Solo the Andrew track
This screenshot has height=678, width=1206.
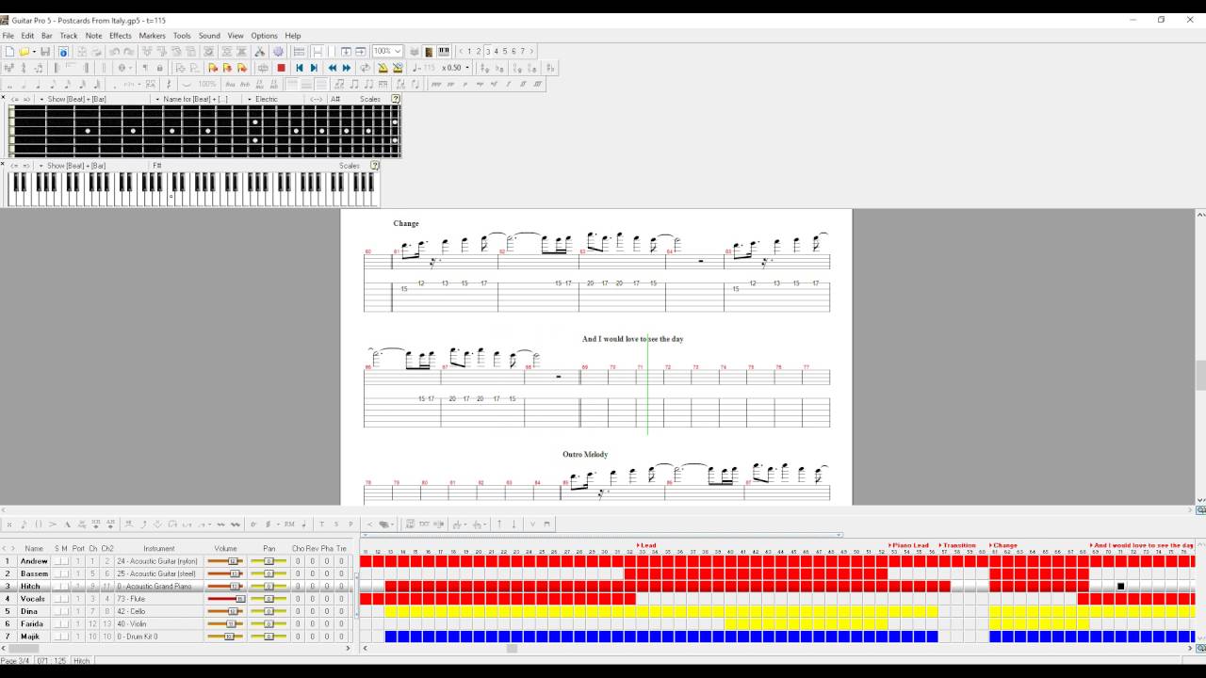[x=57, y=561]
